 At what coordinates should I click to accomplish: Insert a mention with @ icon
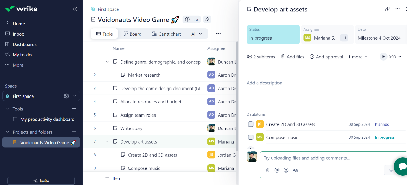tap(277, 170)
